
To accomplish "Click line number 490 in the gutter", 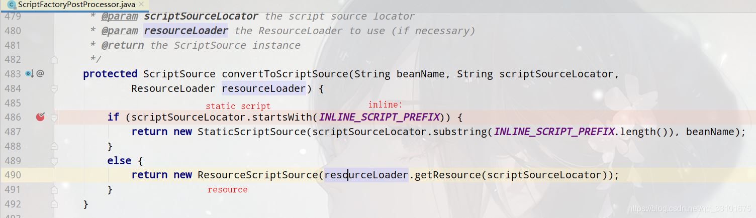I will click(x=13, y=175).
